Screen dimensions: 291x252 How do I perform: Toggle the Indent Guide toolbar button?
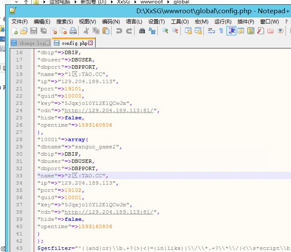pos(231,31)
